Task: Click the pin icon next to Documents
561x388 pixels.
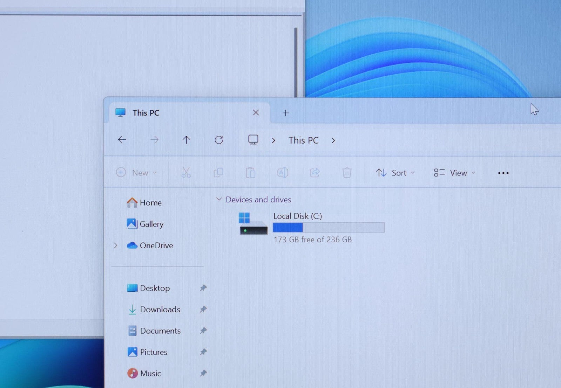Action: (203, 331)
